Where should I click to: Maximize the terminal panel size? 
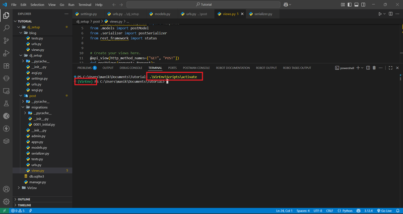[x=390, y=68]
